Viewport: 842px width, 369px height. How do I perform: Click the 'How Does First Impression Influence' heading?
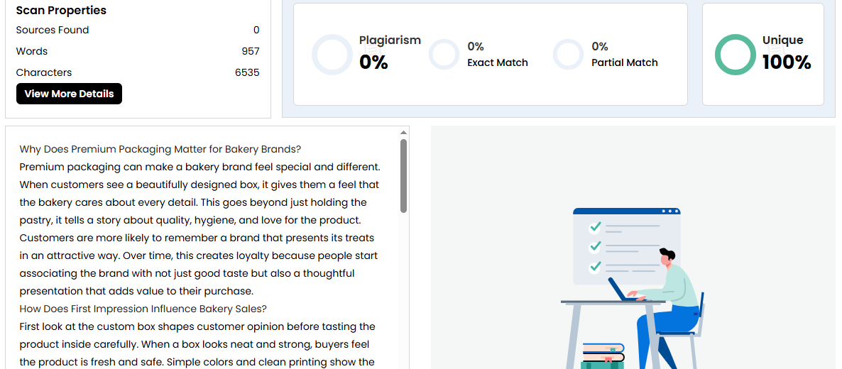point(143,309)
